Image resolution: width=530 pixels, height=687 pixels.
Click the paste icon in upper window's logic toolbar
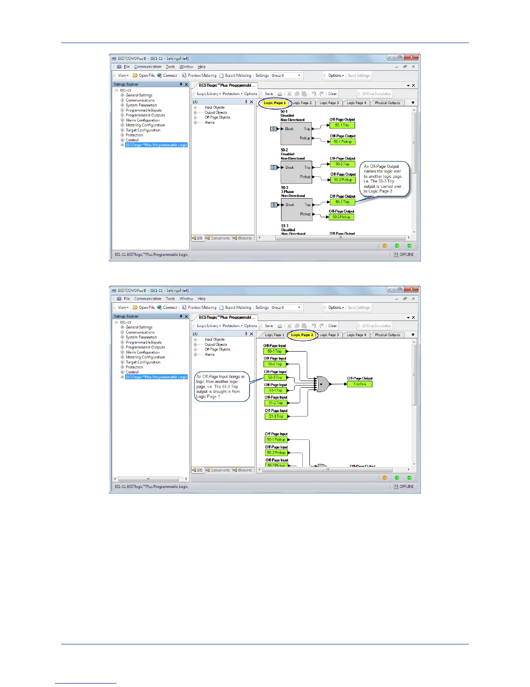(304, 94)
